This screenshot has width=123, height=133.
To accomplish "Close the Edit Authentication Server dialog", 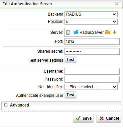I will click(x=117, y=4).
